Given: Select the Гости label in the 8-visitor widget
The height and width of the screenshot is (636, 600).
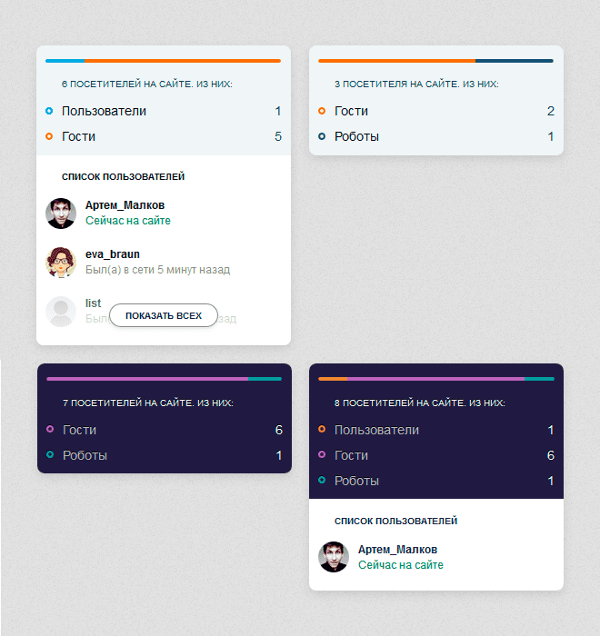Looking at the screenshot, I should (351, 455).
